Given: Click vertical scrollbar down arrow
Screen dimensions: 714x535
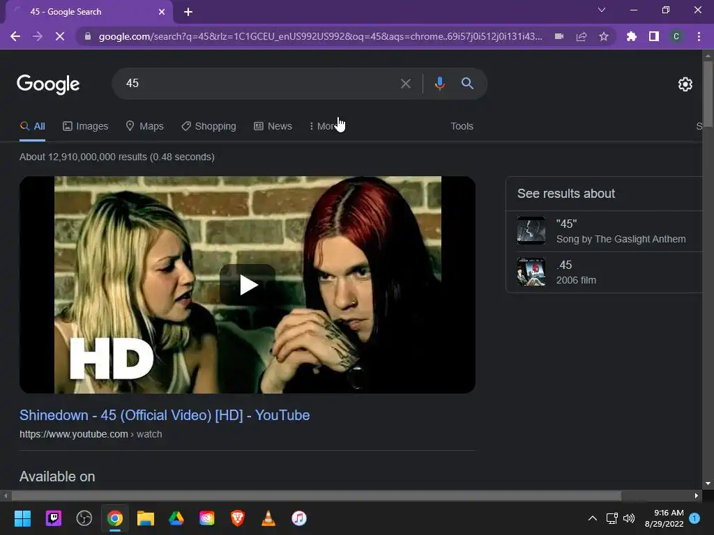Looking at the screenshot, I should coord(708,483).
